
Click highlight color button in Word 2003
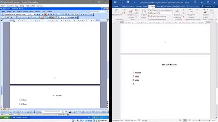pos(76,14)
